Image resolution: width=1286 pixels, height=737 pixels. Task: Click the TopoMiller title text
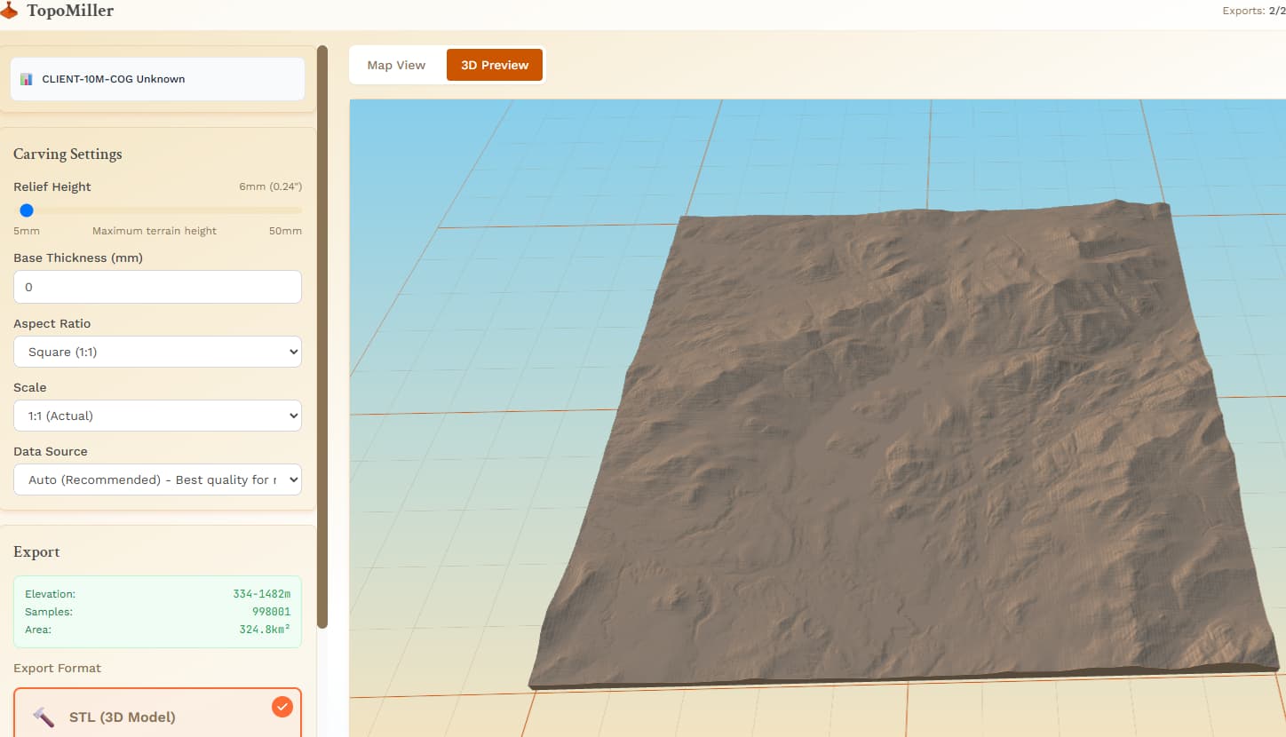pos(70,12)
